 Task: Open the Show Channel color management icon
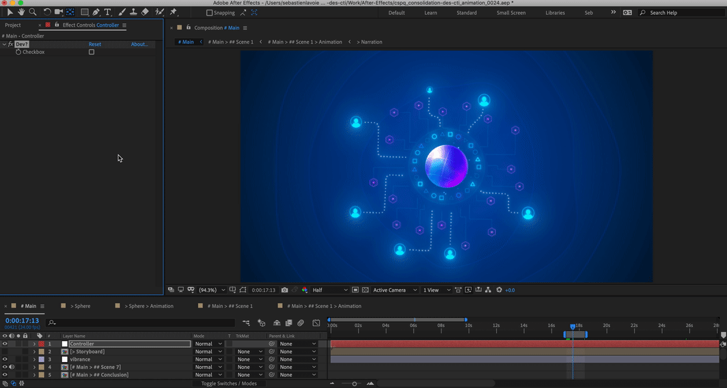(x=305, y=290)
